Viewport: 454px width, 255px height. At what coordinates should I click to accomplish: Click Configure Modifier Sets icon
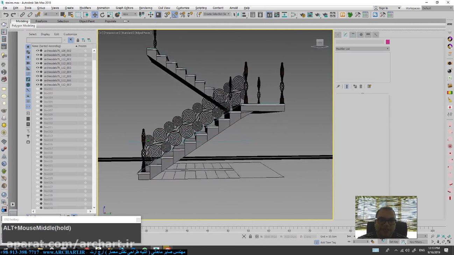pyautogui.click(x=369, y=86)
